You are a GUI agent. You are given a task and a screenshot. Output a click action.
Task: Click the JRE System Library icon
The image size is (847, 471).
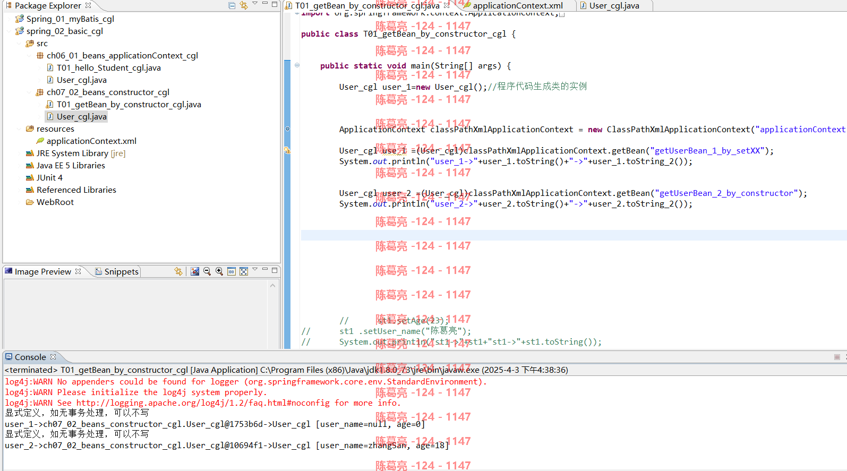click(30, 153)
